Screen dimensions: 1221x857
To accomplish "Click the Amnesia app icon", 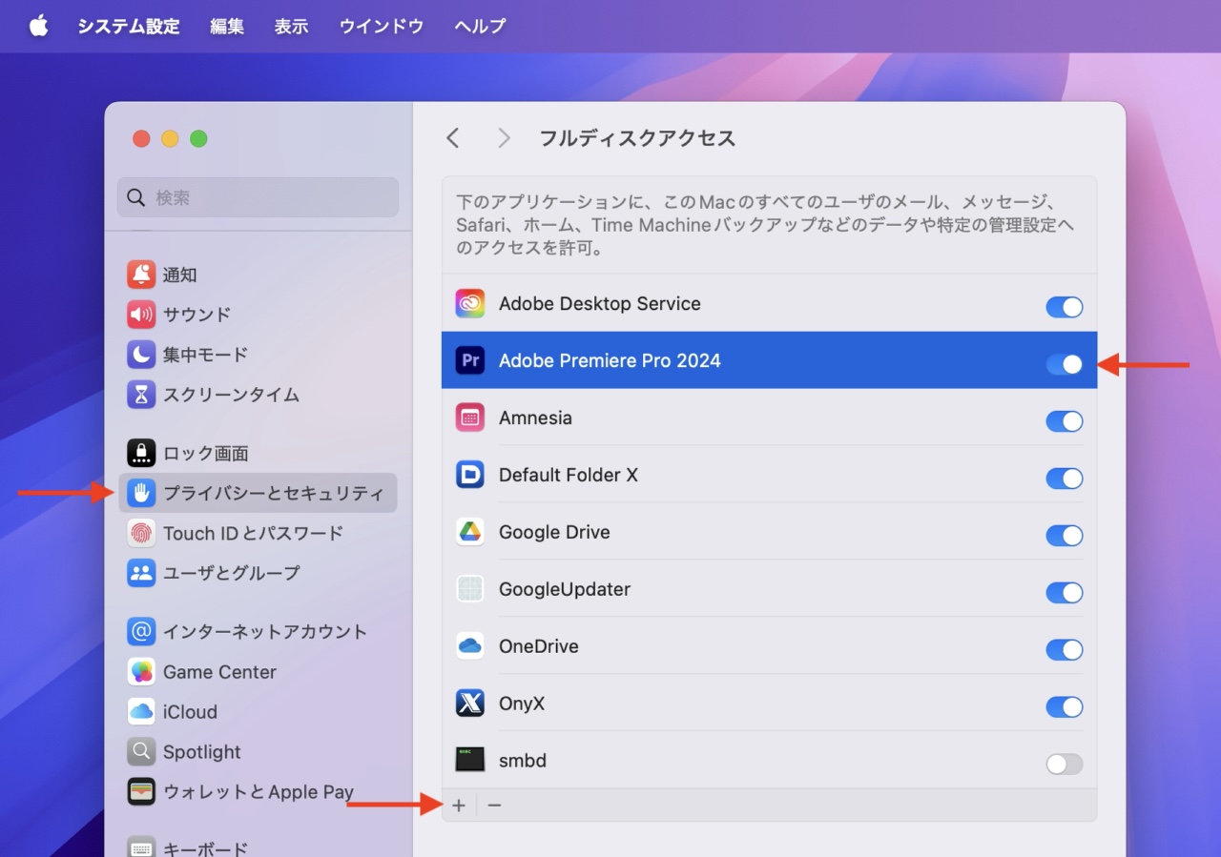I will [x=470, y=418].
